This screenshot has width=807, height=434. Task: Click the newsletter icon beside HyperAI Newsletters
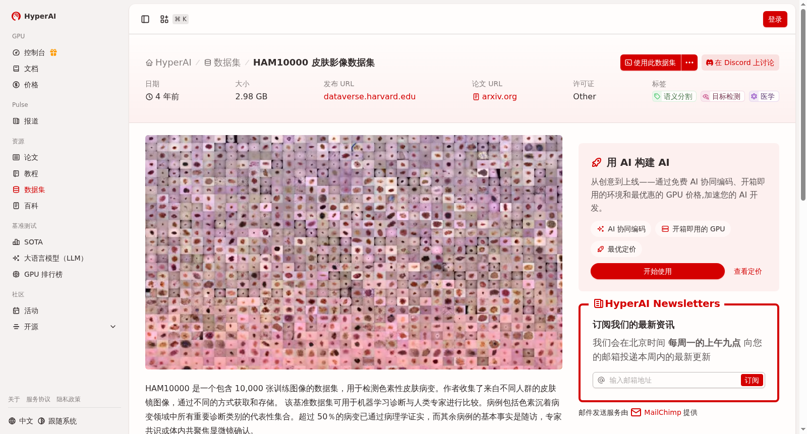599,303
